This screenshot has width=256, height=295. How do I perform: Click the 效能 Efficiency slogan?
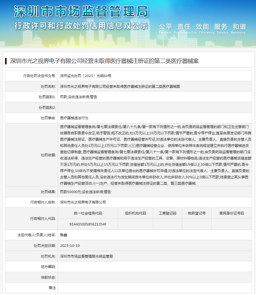coord(207,28)
